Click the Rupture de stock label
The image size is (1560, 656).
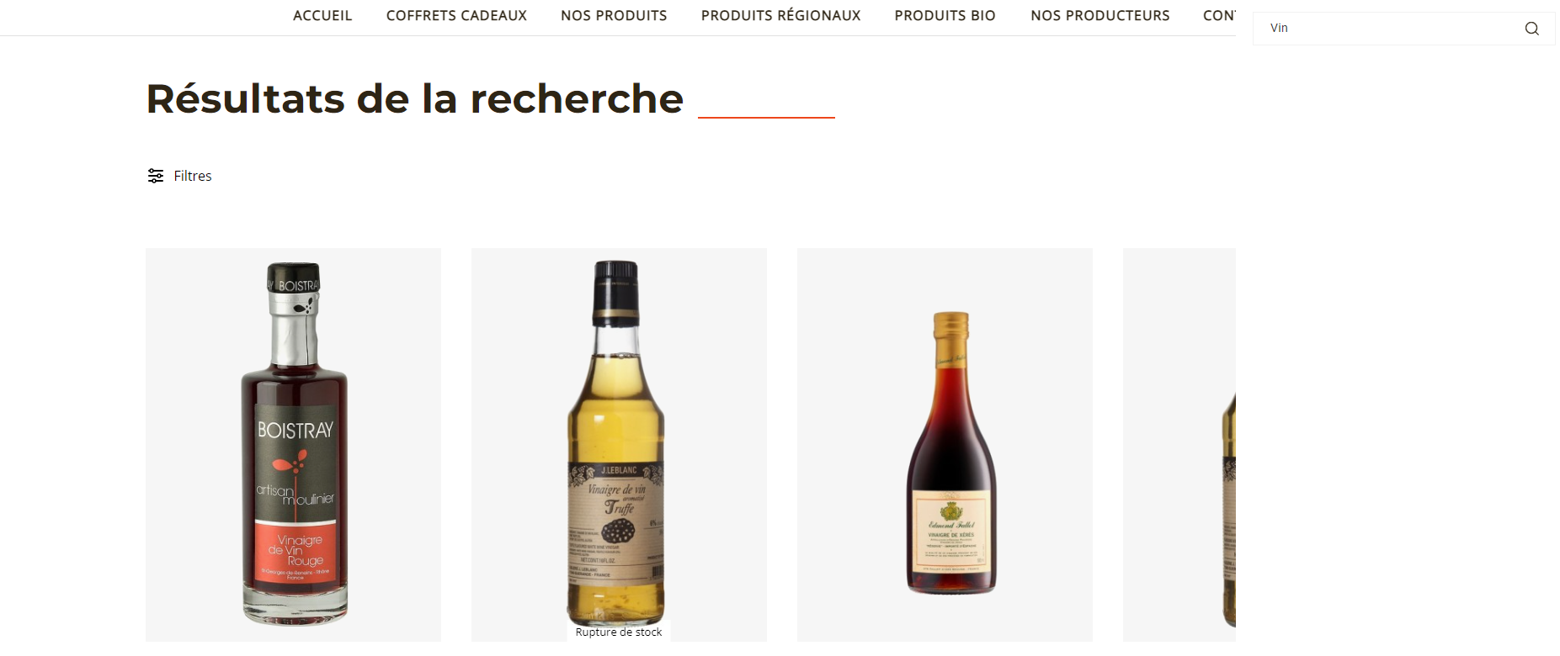point(619,632)
